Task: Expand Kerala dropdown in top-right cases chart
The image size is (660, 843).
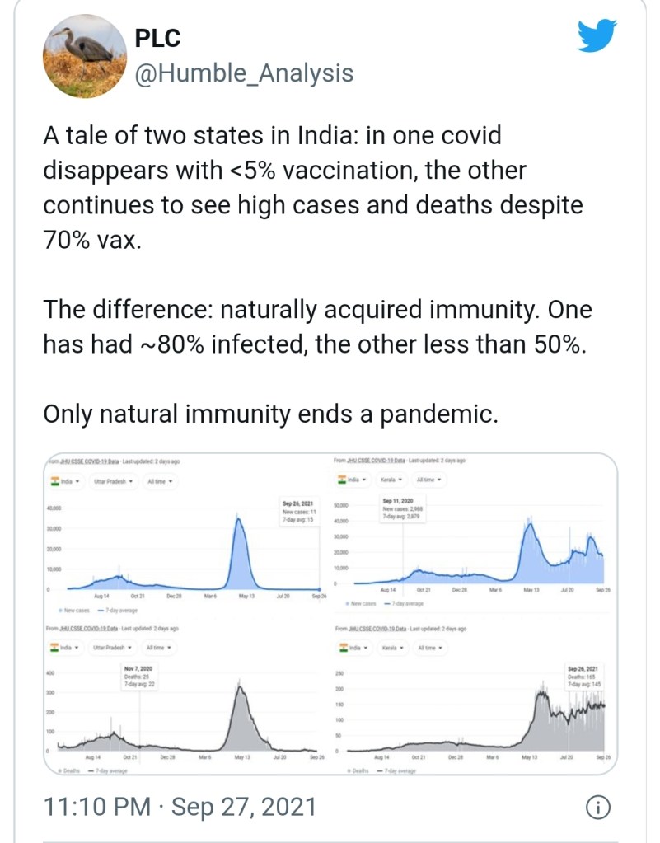Action: click(x=391, y=480)
